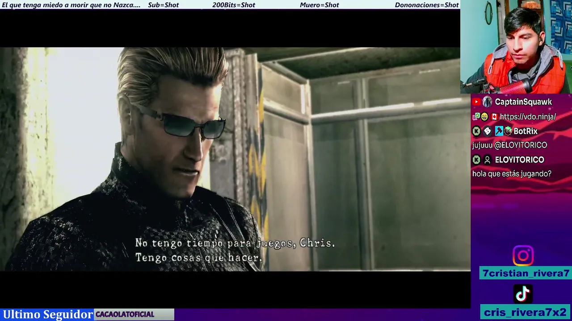Image resolution: width=572 pixels, height=321 pixels.
Task: Click the 'Tengo cosas que hacer.' subtitle
Action: click(x=198, y=258)
